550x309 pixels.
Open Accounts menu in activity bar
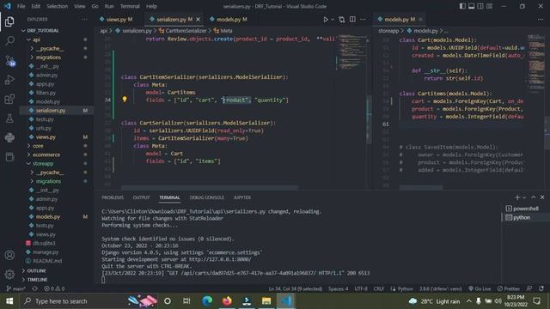coord(9,255)
